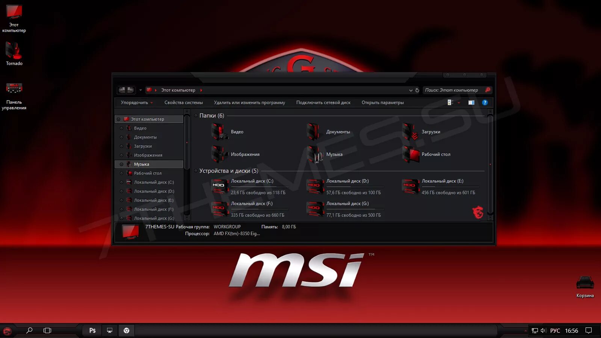Screen dimensions: 601x338
Task: Open the Корзина desktop icon
Action: tap(585, 287)
